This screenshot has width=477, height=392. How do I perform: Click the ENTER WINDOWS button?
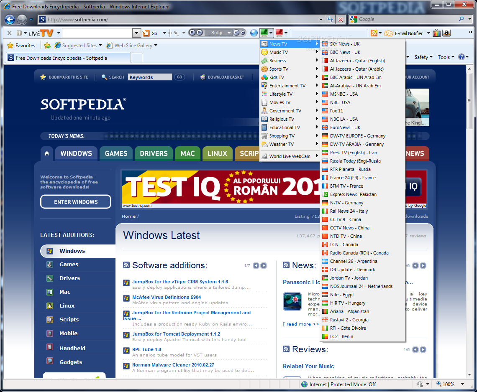(x=76, y=202)
